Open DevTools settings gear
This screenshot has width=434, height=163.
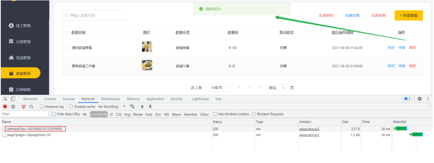point(420,99)
